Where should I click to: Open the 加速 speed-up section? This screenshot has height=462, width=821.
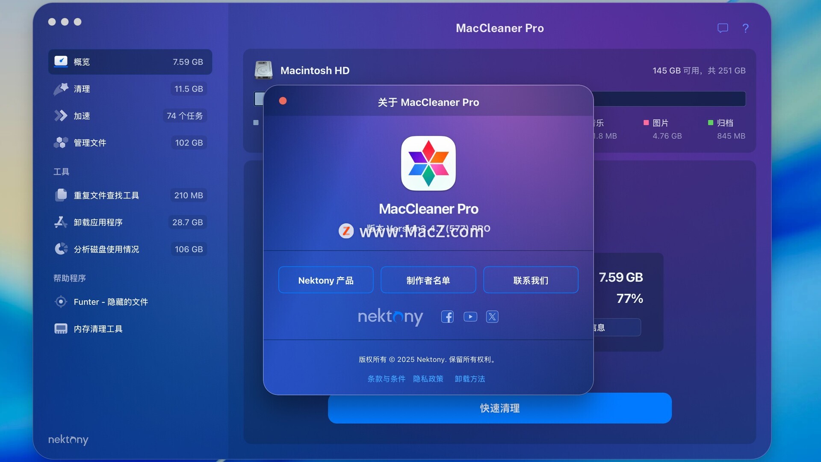click(130, 115)
